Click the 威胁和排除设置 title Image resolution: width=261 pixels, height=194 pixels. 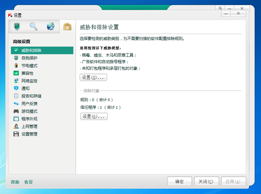[x=99, y=27]
